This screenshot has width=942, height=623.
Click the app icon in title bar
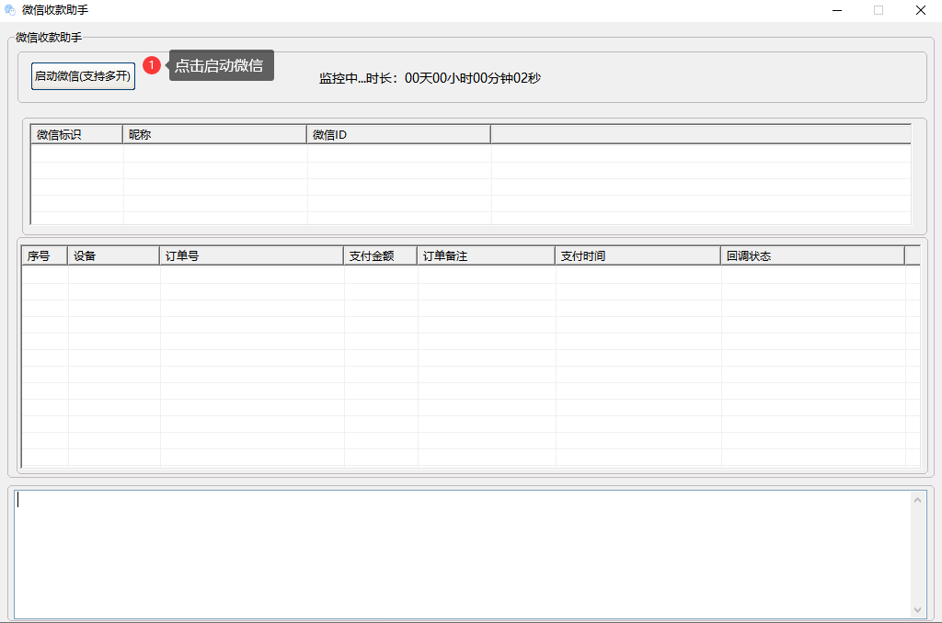click(9, 10)
